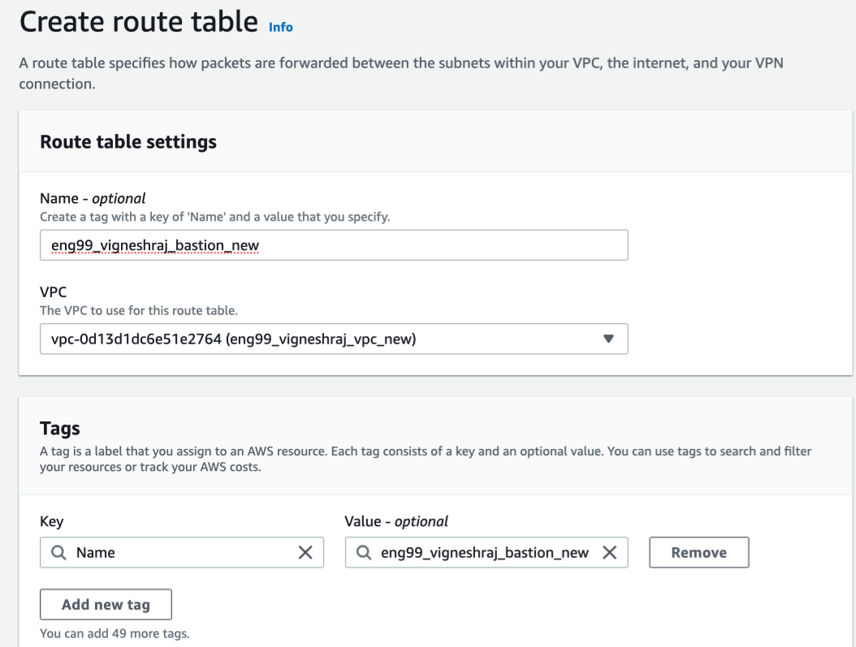The height and width of the screenshot is (647, 856).
Task: Click the 'Value - optional' column label
Action: click(396, 521)
